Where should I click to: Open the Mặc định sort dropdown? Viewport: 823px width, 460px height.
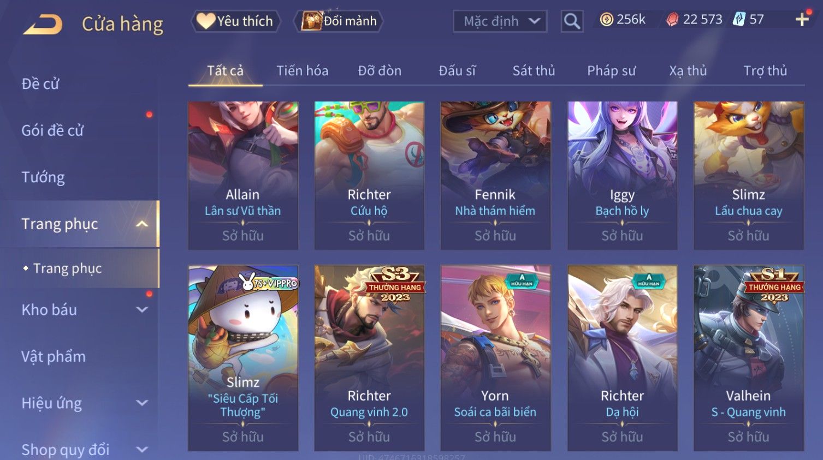coord(500,21)
